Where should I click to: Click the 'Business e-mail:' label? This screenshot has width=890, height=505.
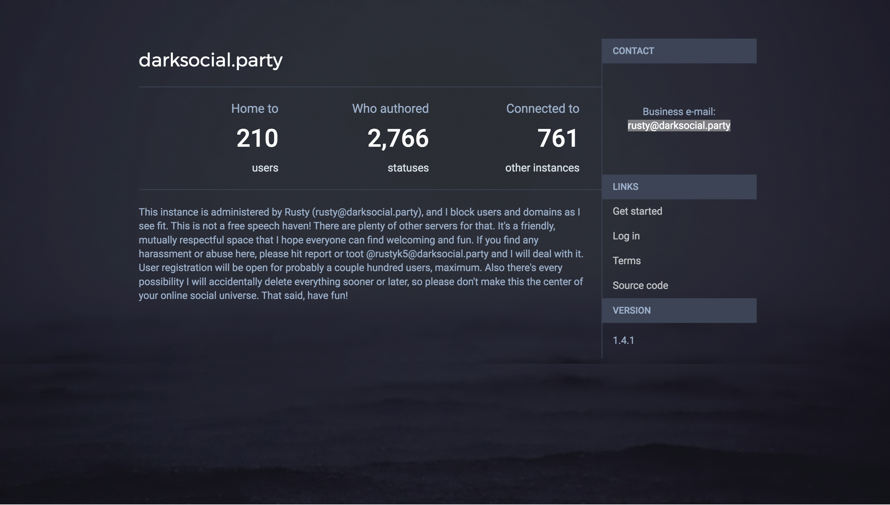tap(679, 112)
